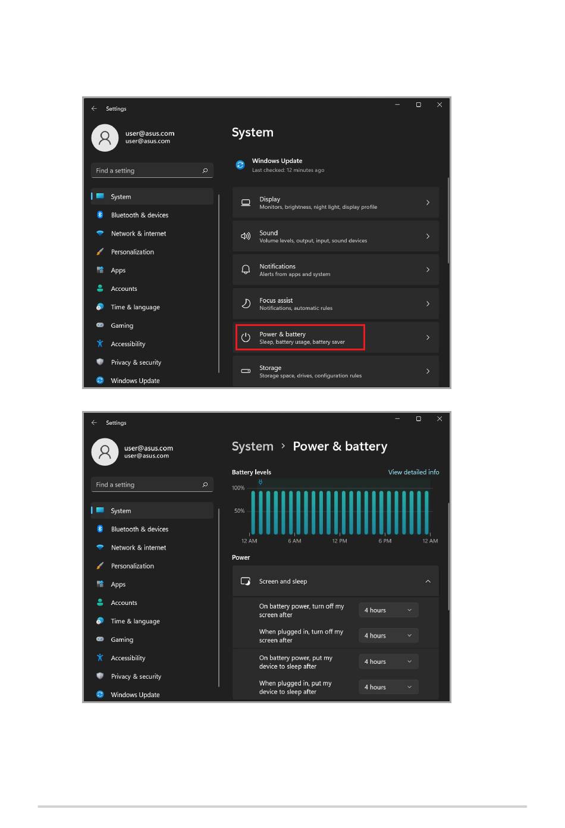Click the back arrow in the Power & battery window

click(x=94, y=422)
